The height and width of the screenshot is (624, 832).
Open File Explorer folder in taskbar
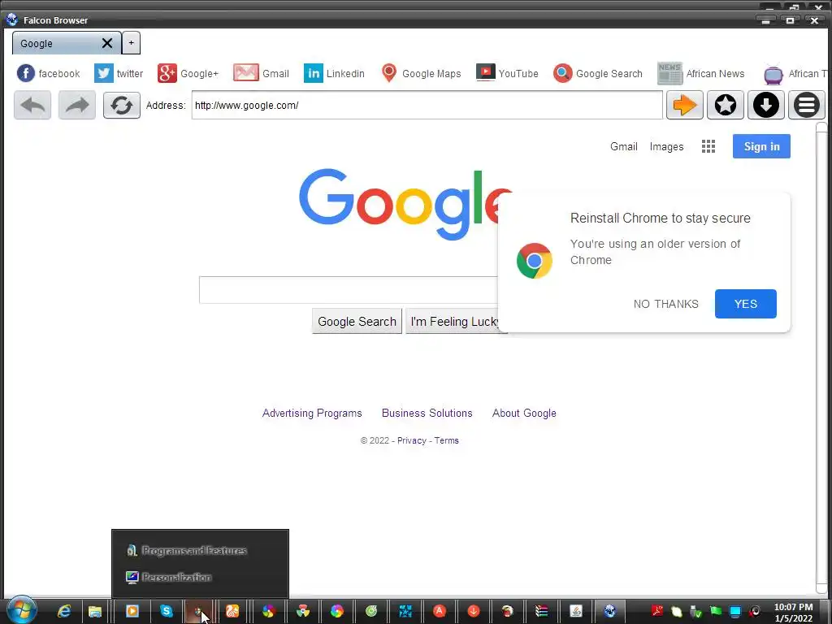click(x=95, y=611)
